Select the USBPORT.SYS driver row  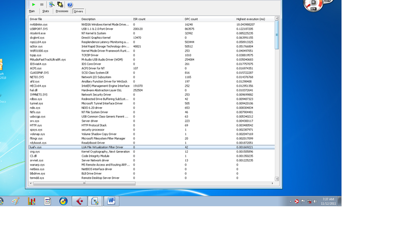151,29
